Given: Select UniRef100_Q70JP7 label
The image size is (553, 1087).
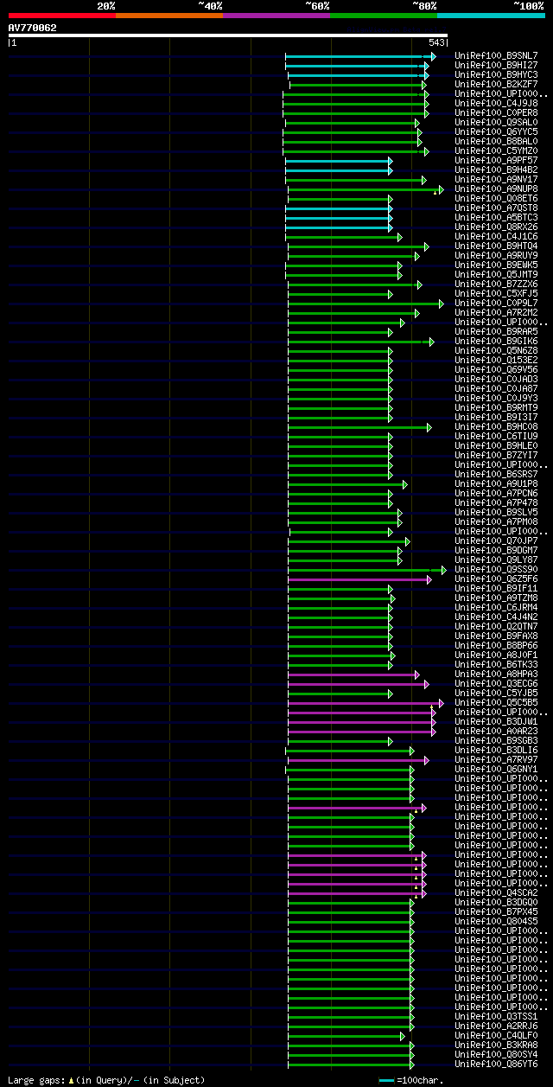Looking at the screenshot, I should (496, 541).
